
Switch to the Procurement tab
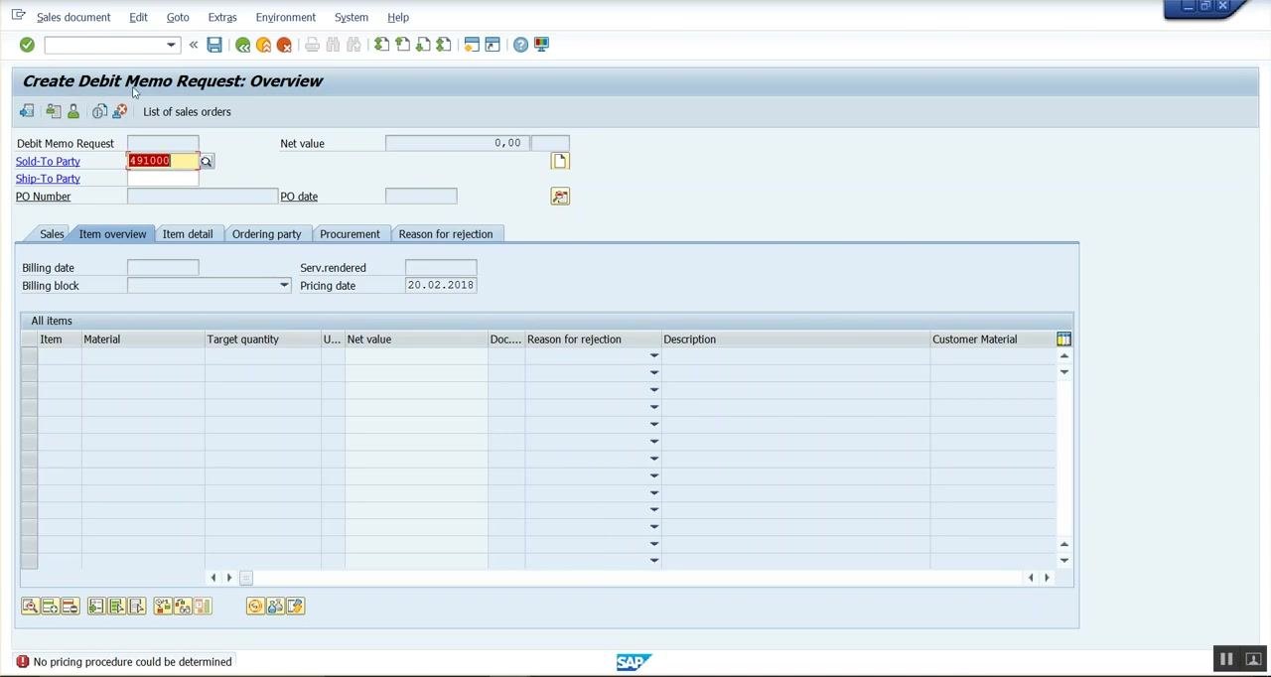(x=350, y=234)
